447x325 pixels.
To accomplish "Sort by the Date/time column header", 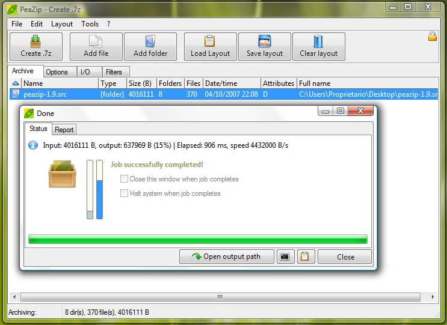I will point(232,84).
